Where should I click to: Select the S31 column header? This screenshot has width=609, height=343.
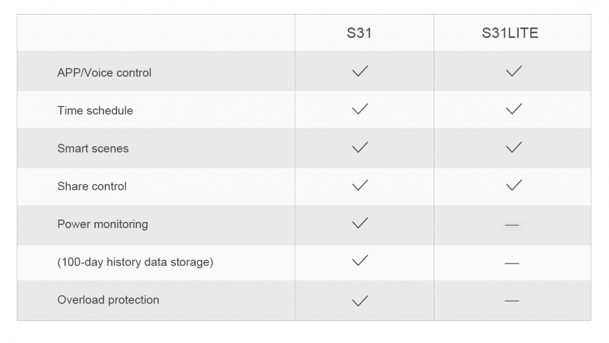pyautogui.click(x=359, y=33)
